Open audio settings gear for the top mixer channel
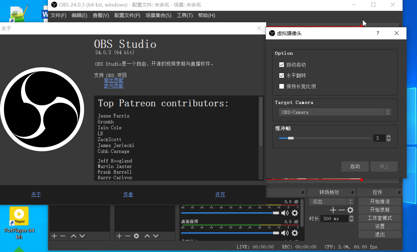417x252 pixels. pyautogui.click(x=295, y=213)
